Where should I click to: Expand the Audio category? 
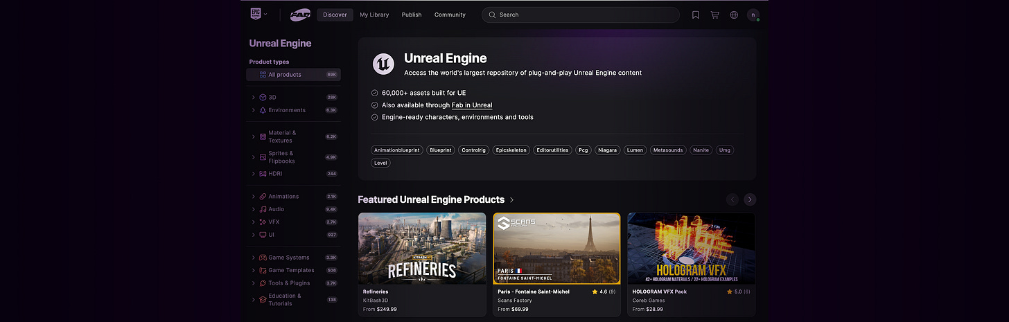254,209
